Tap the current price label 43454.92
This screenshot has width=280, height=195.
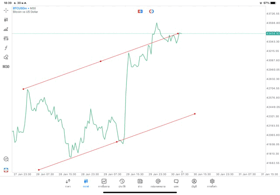click(x=272, y=34)
